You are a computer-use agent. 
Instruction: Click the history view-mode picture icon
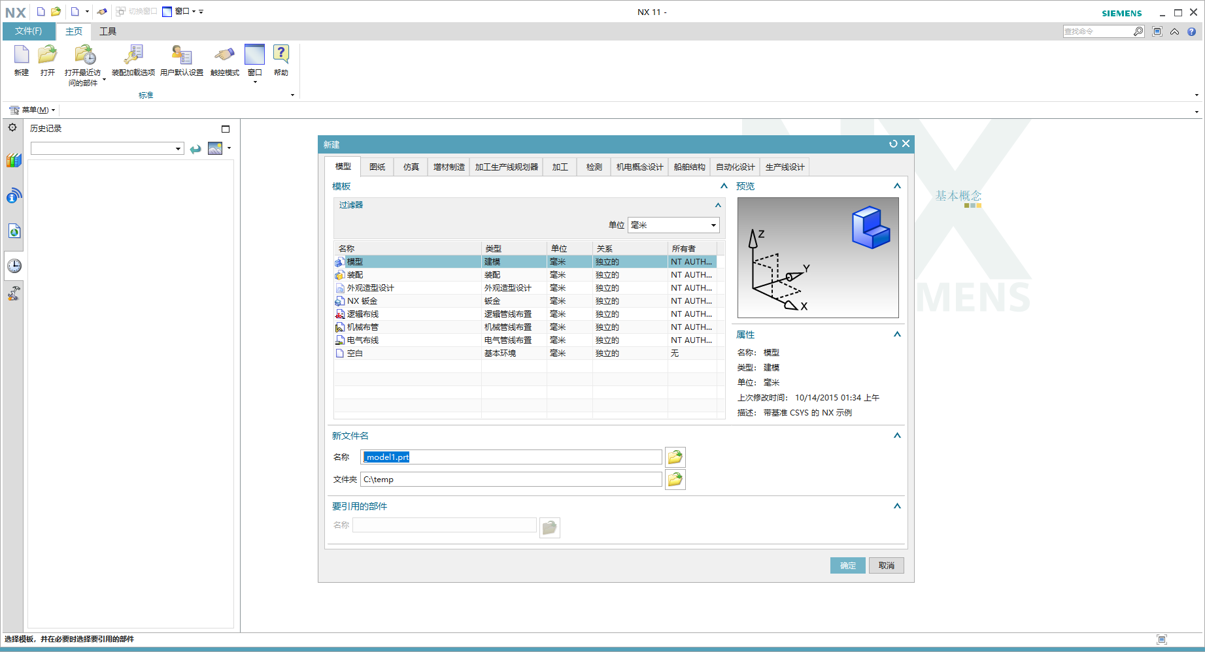(215, 148)
